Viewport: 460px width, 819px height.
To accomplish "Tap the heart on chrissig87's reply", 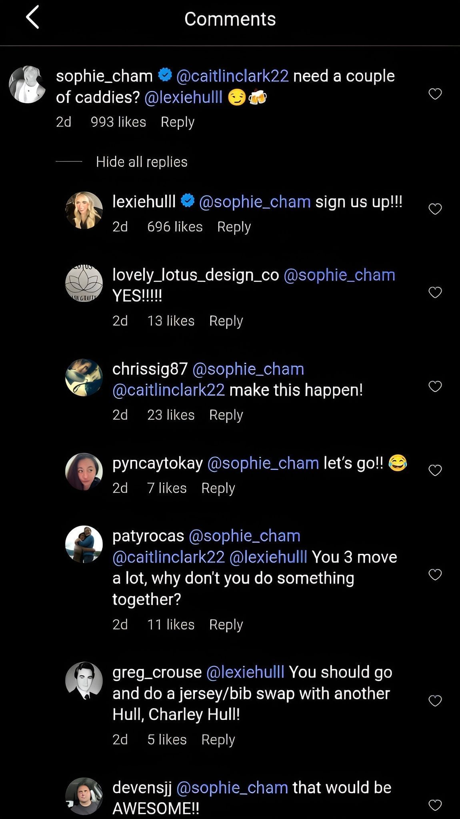I will [435, 386].
